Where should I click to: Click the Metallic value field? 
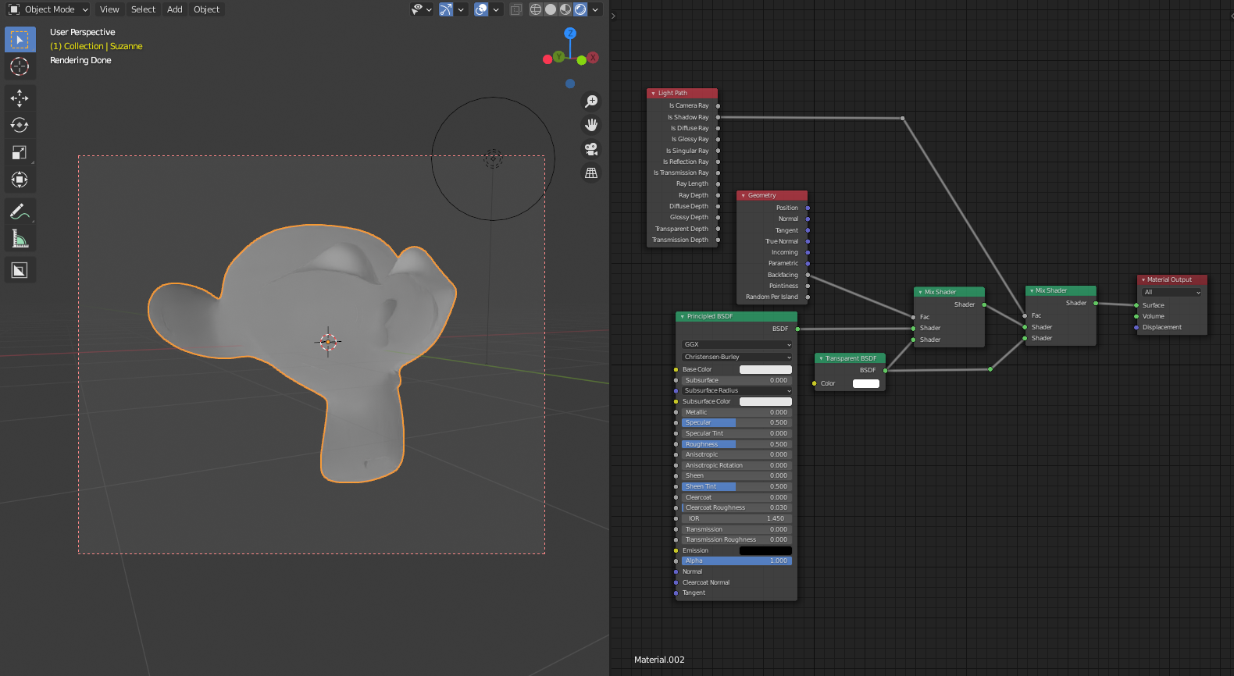737,412
